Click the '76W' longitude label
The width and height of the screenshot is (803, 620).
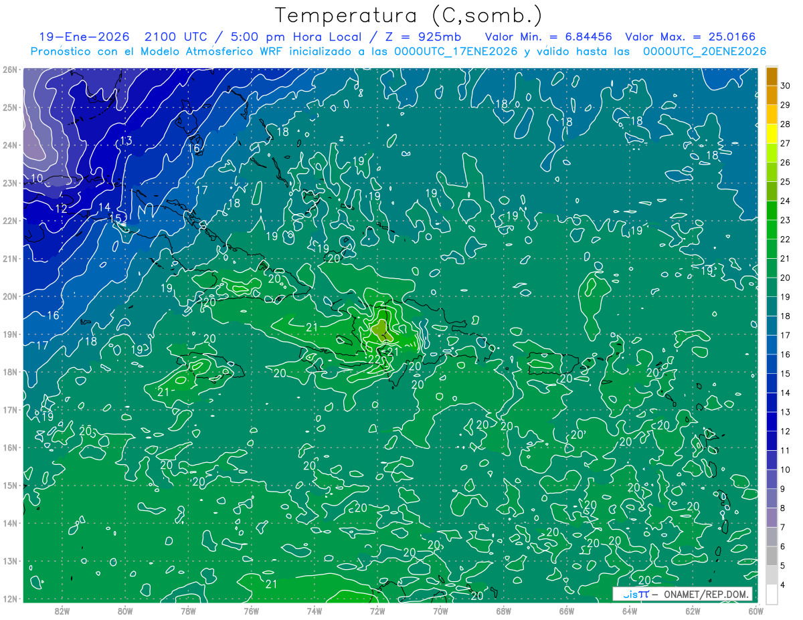pyautogui.click(x=251, y=611)
